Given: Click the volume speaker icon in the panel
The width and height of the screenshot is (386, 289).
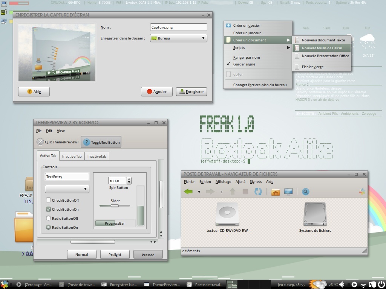Looking at the screenshot, I should [342, 284].
